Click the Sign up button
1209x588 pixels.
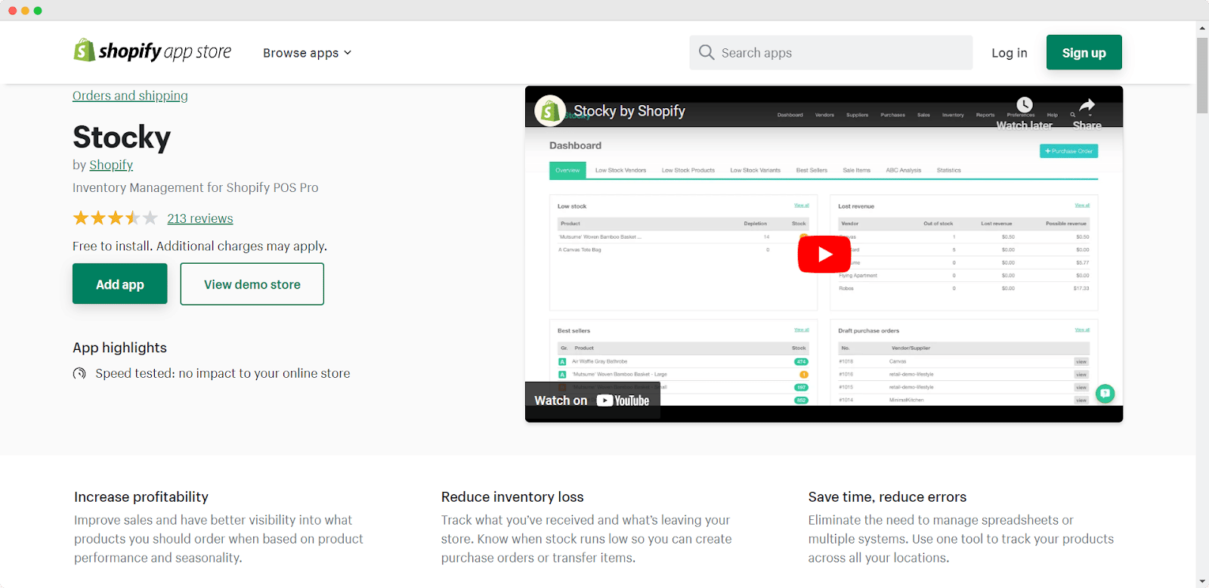(x=1084, y=52)
